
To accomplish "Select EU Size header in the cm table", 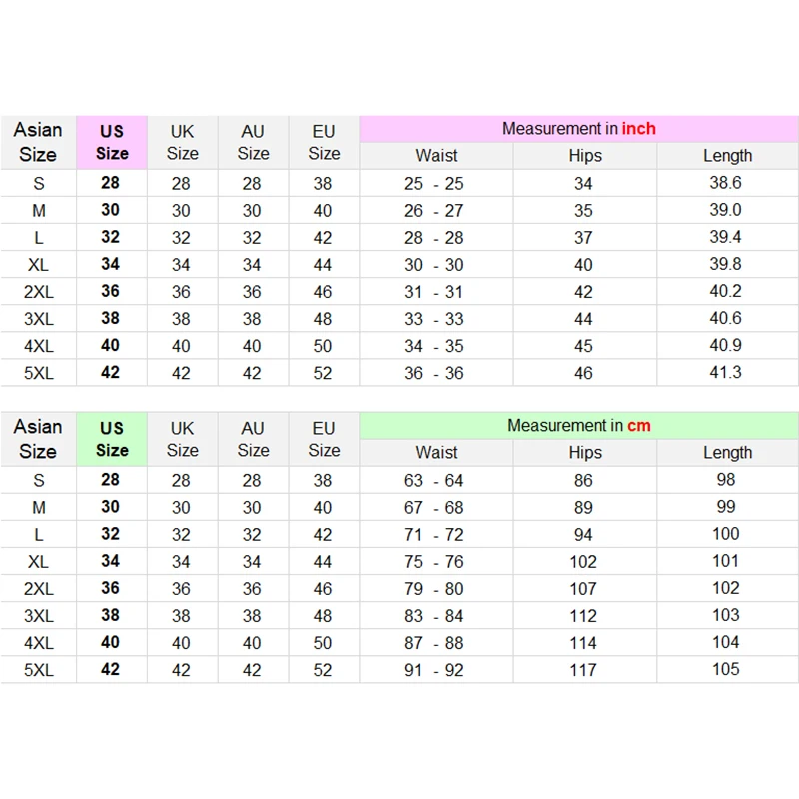I will point(324,439).
